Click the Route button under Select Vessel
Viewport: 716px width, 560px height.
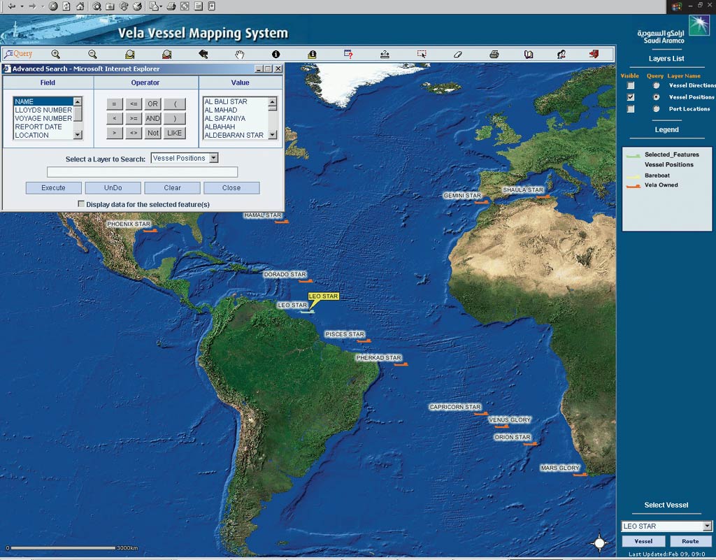click(690, 541)
